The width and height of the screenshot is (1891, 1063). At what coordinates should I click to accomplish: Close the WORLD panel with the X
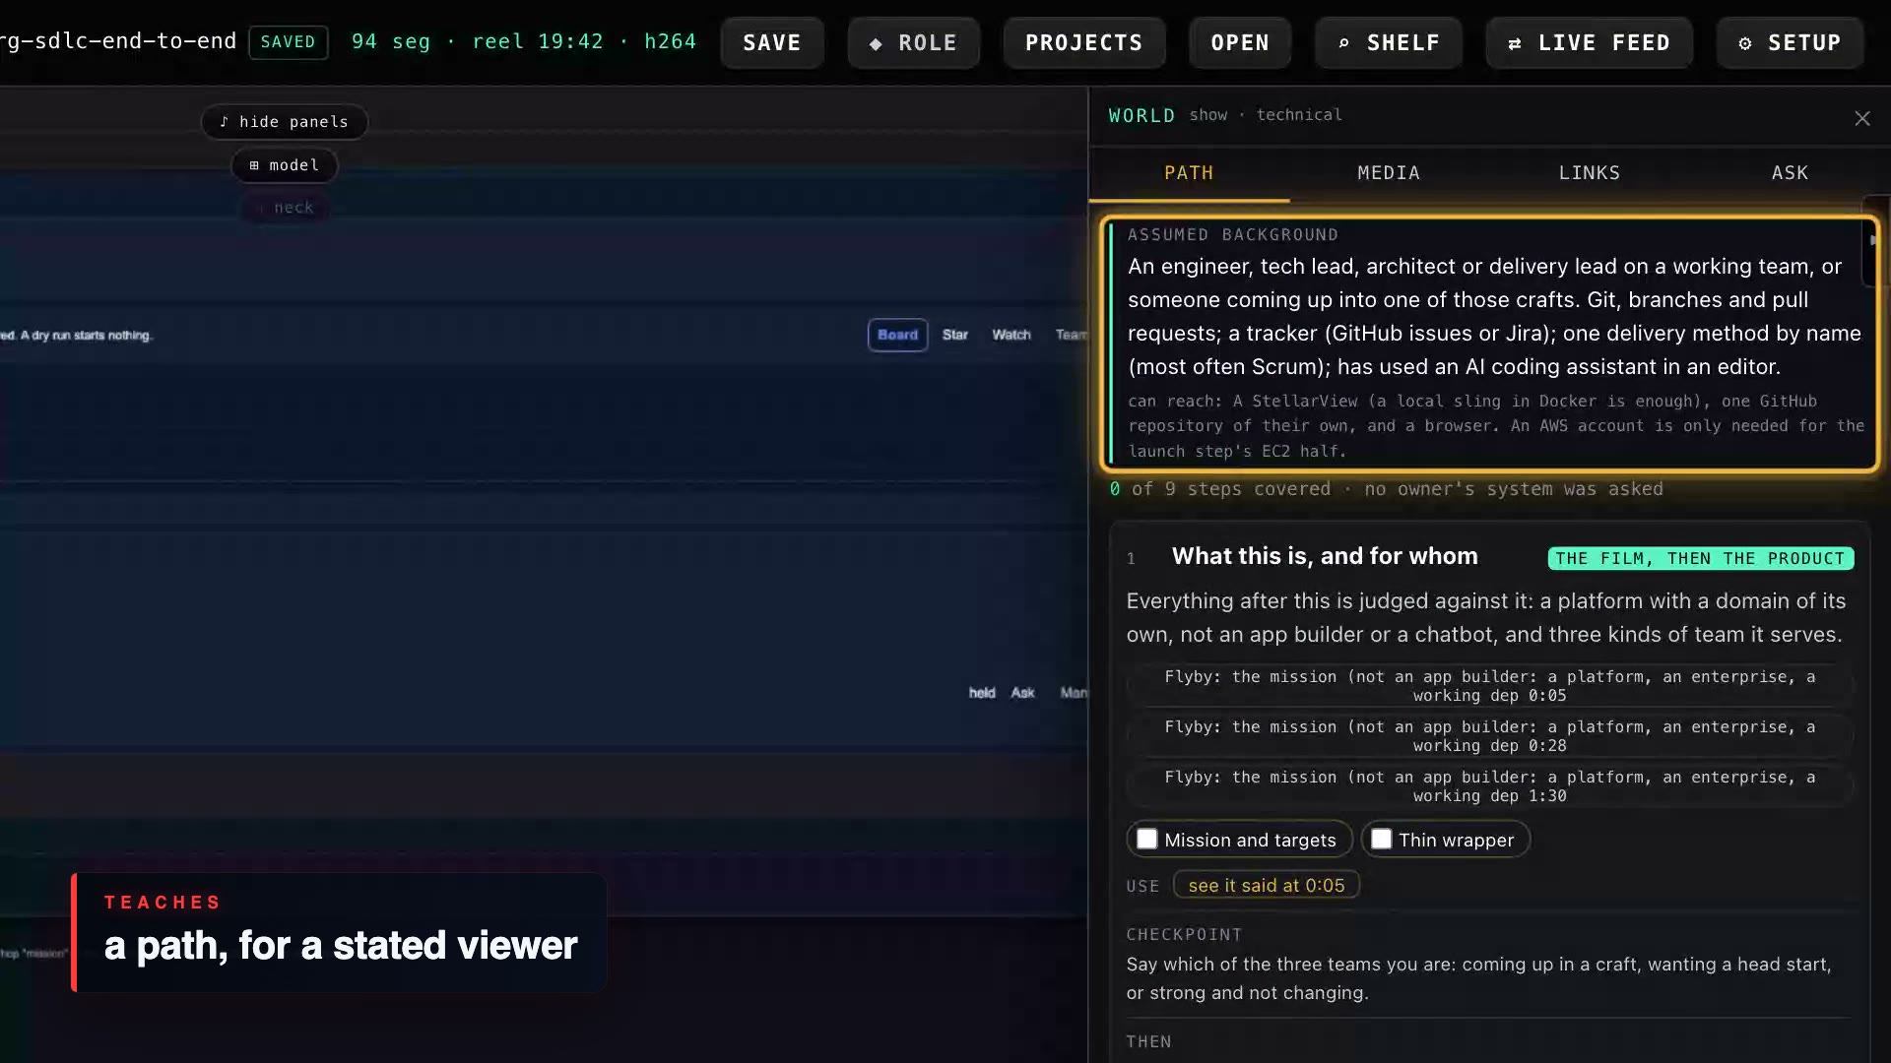pos(1861,118)
